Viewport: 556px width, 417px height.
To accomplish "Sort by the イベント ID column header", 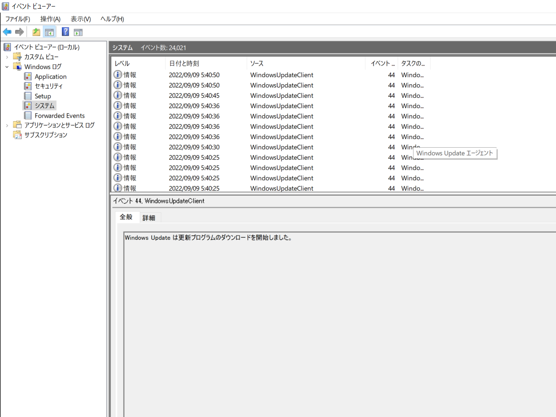I will (x=381, y=63).
